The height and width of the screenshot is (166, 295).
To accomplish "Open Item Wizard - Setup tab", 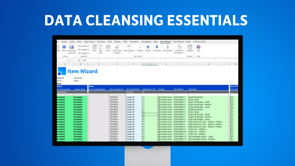I will pyautogui.click(x=182, y=41).
